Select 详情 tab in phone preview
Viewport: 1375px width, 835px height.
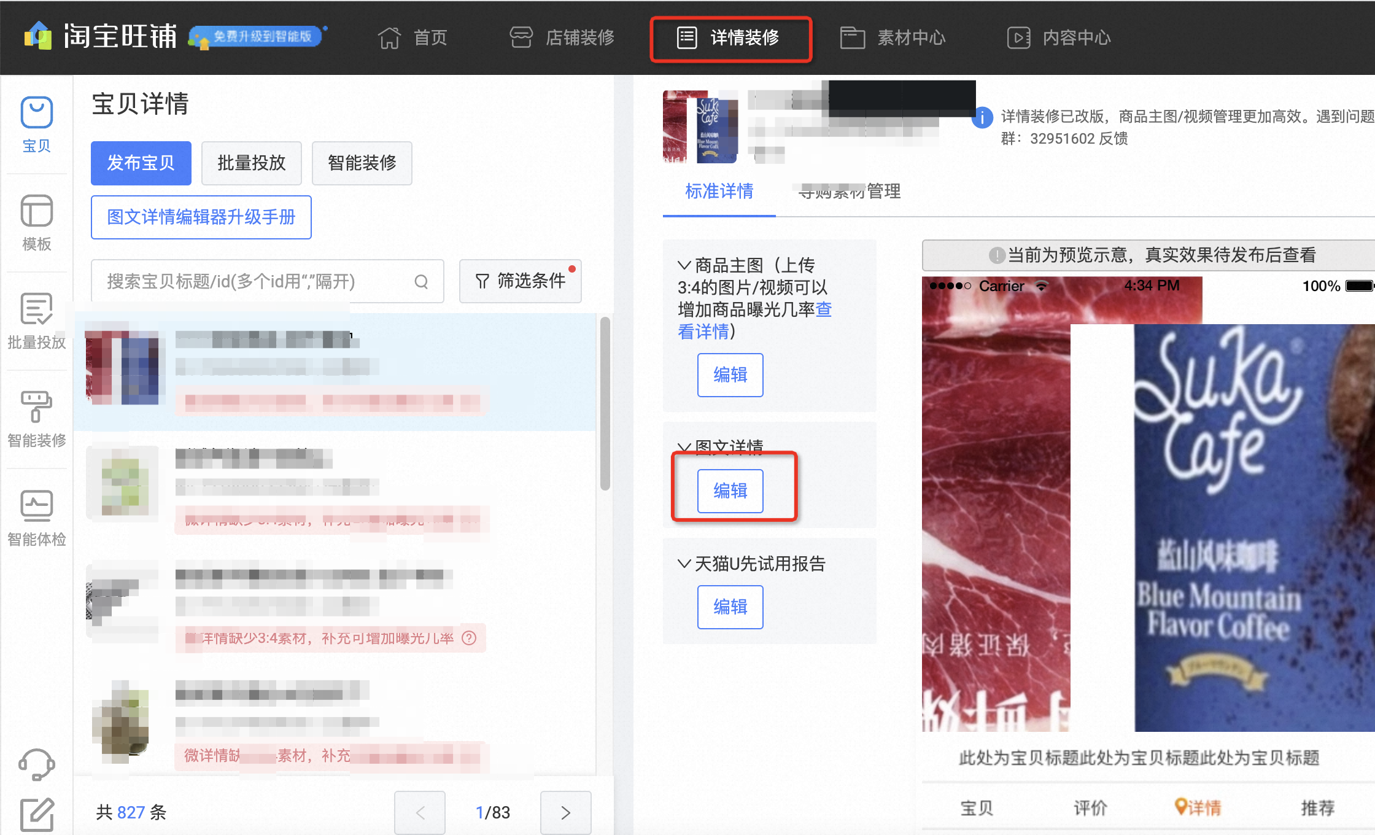1198,807
